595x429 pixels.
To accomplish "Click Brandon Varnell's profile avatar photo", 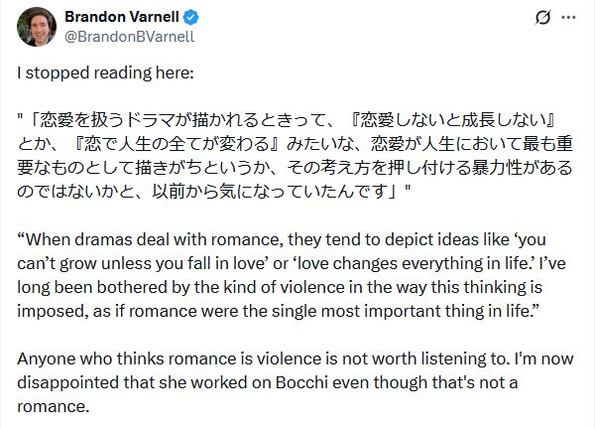I will pos(38,27).
